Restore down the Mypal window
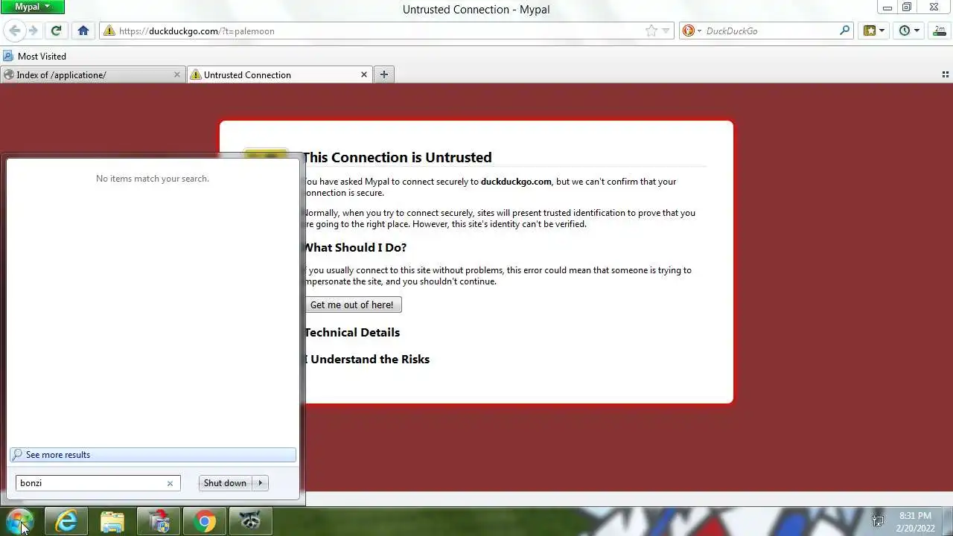953x536 pixels. 907,7
